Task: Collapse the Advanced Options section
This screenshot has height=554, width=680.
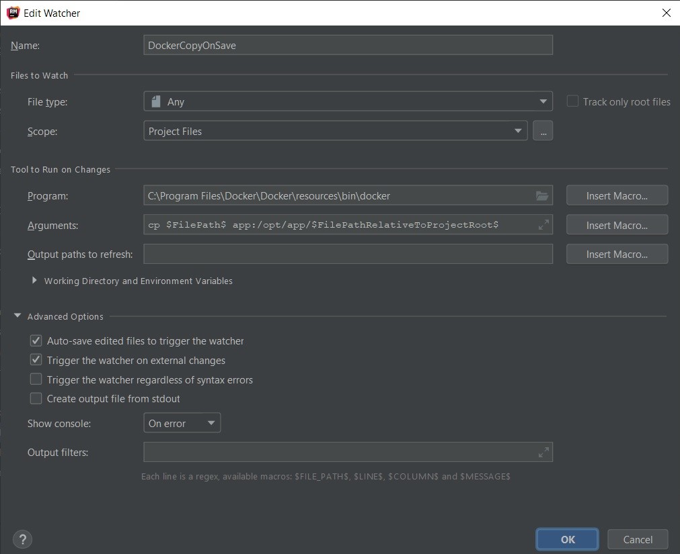Action: coord(17,316)
